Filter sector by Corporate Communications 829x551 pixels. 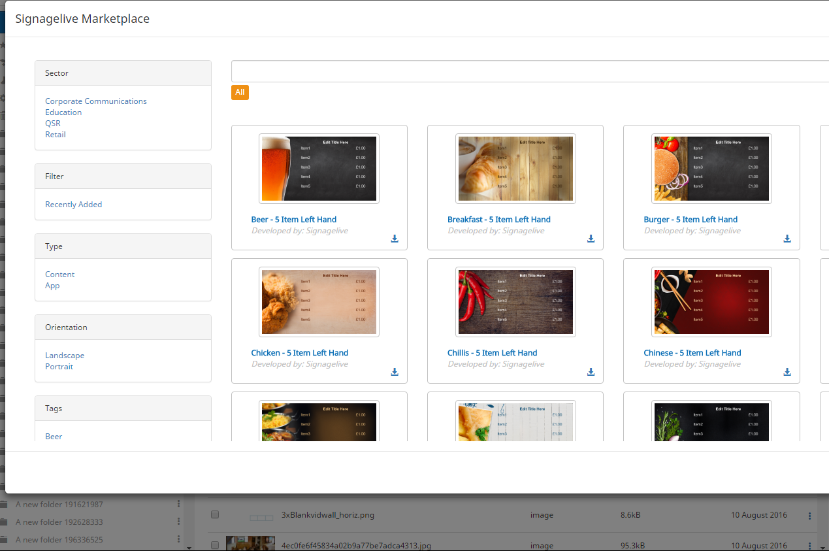(96, 101)
